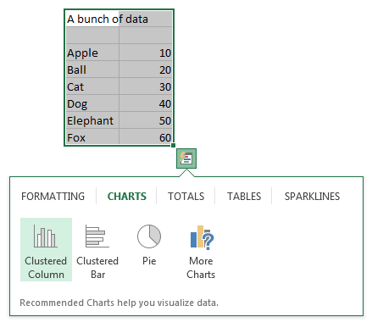Switch to the SPARKLINES tab
Image resolution: width=372 pixels, height=328 pixels.
[312, 196]
